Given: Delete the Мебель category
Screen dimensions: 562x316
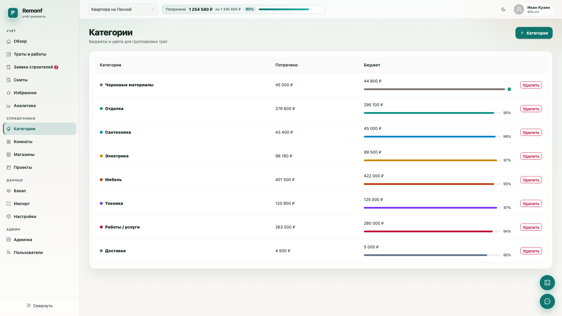Looking at the screenshot, I should pyautogui.click(x=531, y=180).
